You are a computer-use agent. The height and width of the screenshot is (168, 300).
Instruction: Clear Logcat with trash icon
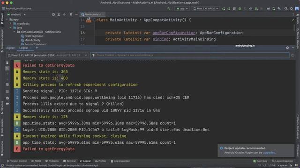[7, 63]
